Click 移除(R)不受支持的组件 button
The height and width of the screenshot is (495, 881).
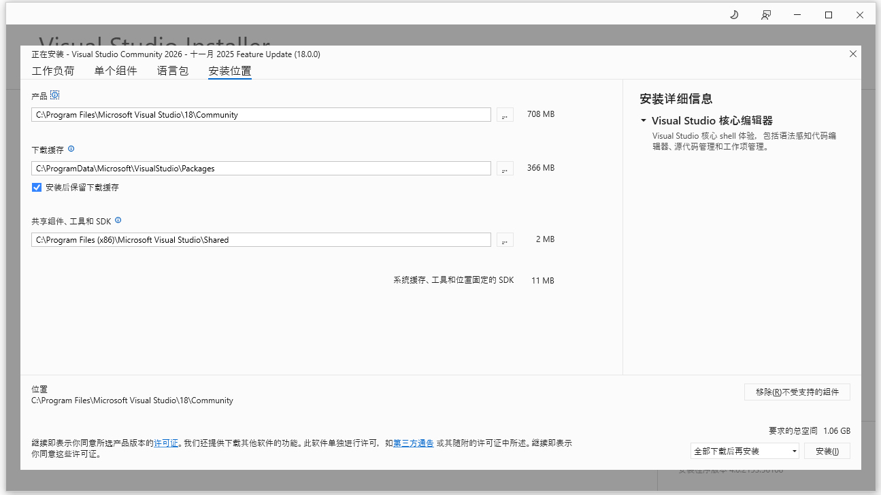click(797, 392)
